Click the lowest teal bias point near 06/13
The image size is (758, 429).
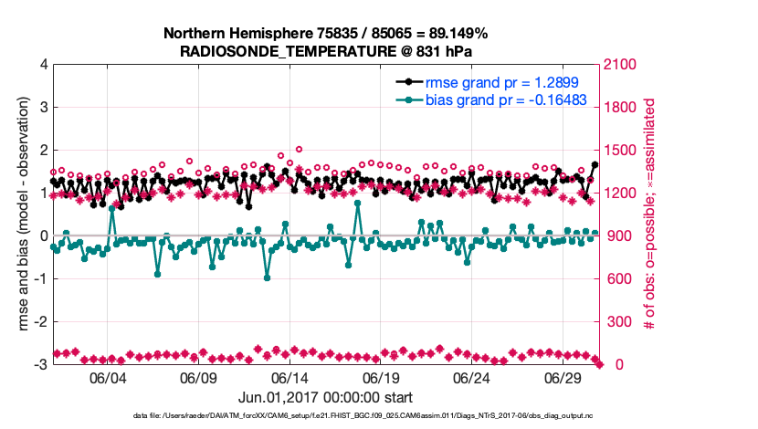click(267, 278)
